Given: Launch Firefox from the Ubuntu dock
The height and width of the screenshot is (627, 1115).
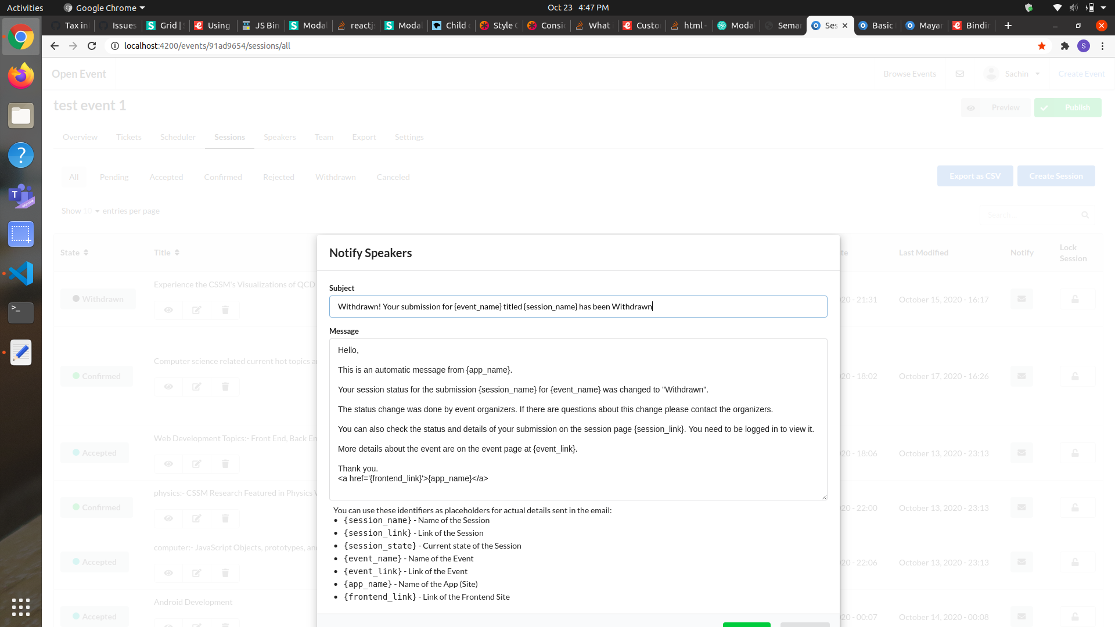Looking at the screenshot, I should [x=21, y=76].
